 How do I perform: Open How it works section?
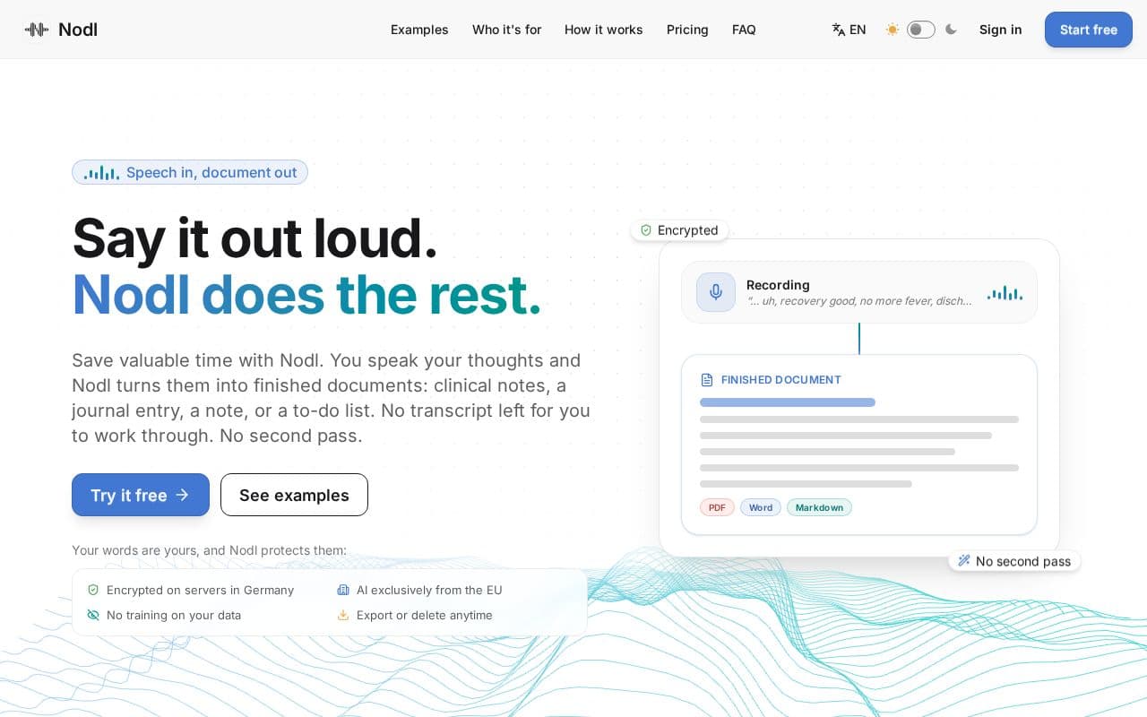pos(604,30)
